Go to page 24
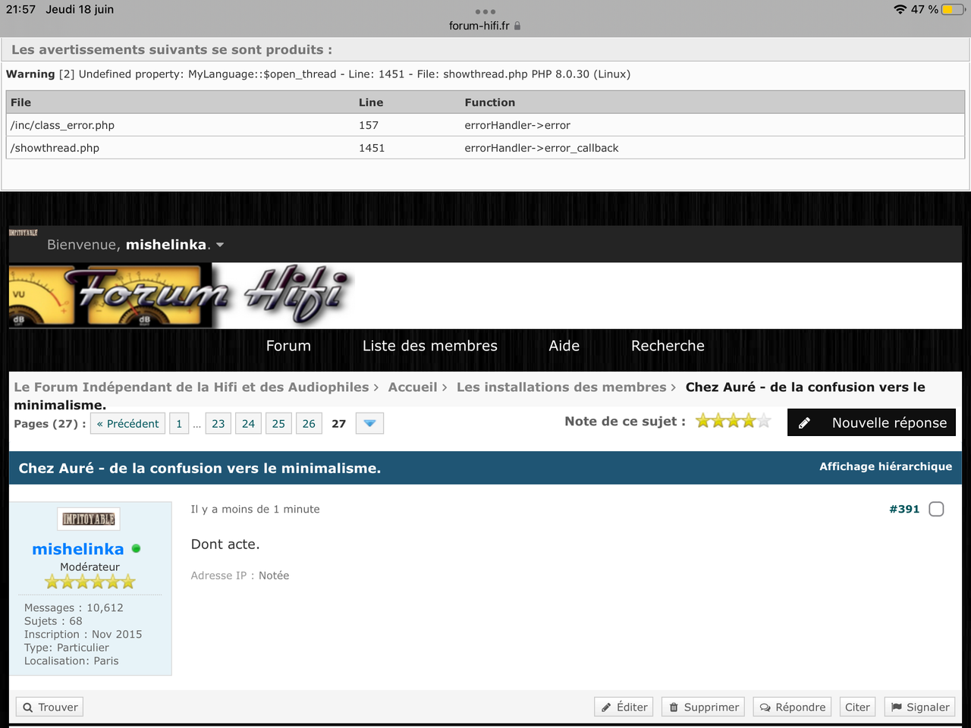 (x=248, y=423)
